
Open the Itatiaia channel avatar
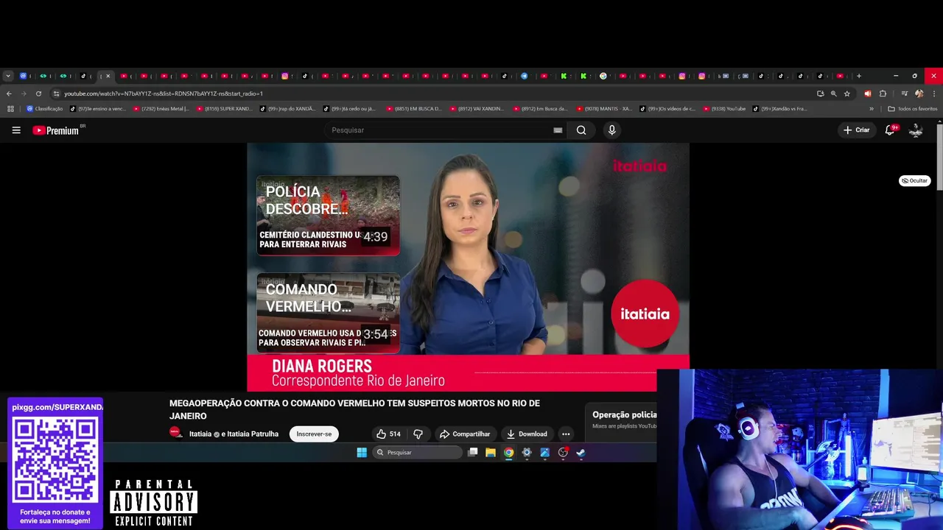[175, 433]
